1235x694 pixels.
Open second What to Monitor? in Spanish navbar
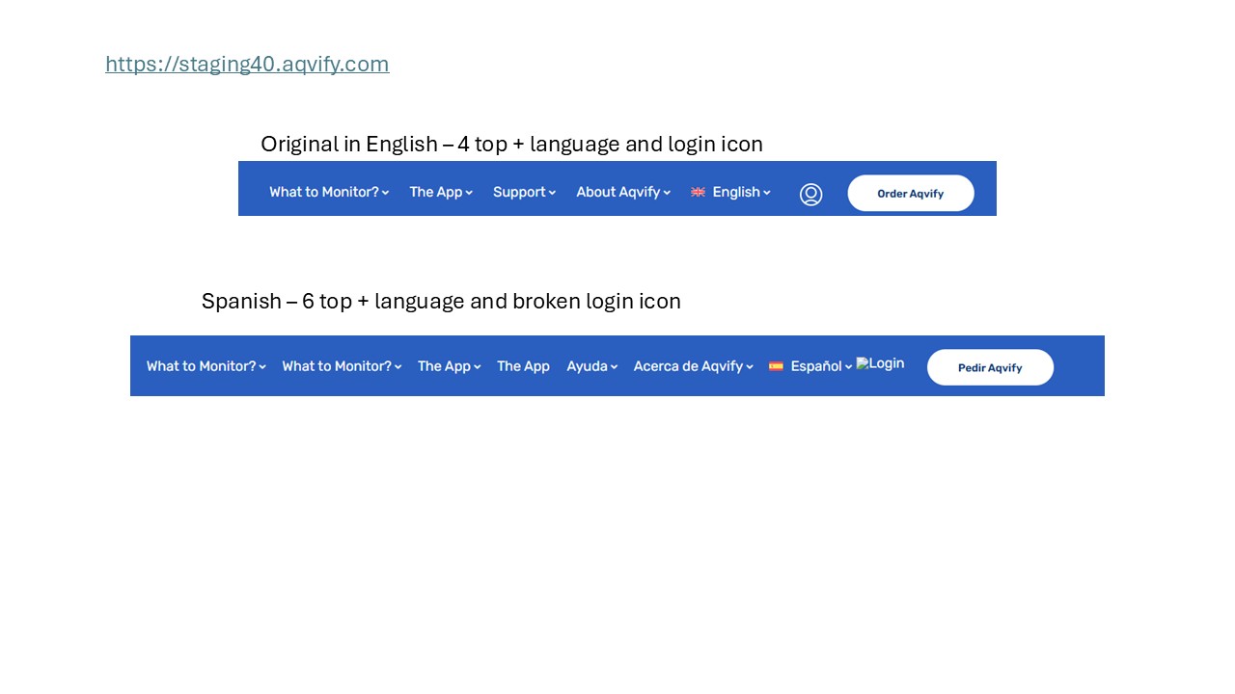[342, 366]
